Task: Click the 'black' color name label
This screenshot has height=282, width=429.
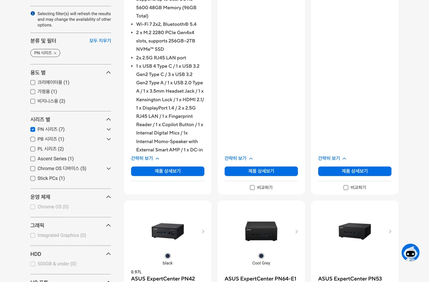Action: click(168, 263)
